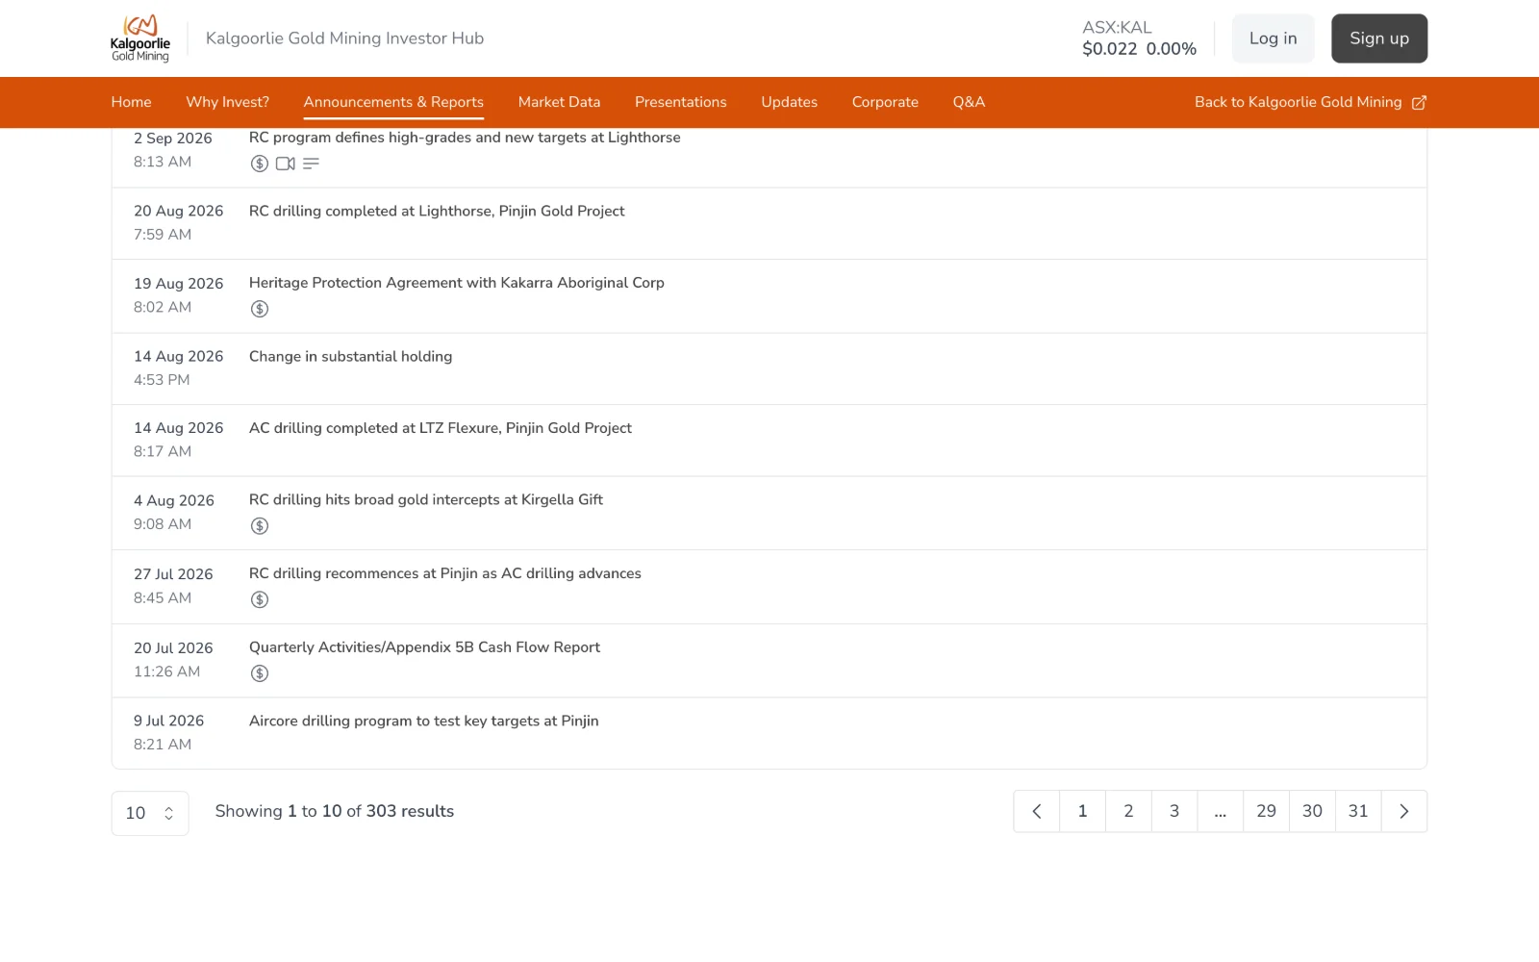Open summary lines icon on 2 Sep announcement
This screenshot has height=962, width=1539.
point(311,164)
